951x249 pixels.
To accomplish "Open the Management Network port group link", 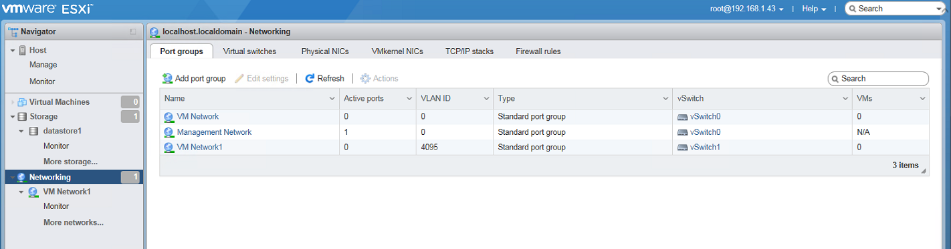I will (214, 132).
